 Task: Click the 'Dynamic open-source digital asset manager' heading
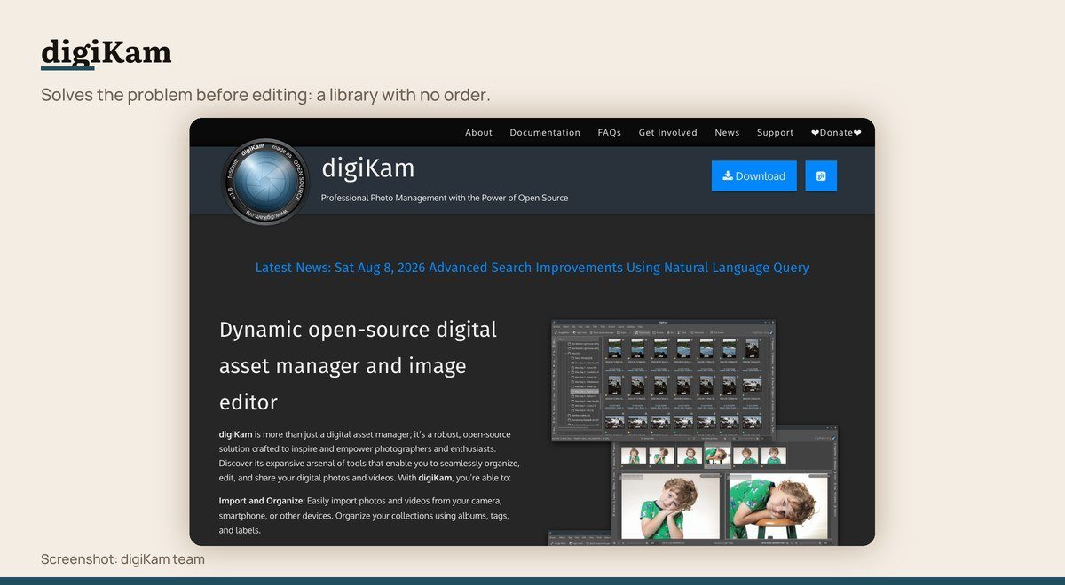359,366
